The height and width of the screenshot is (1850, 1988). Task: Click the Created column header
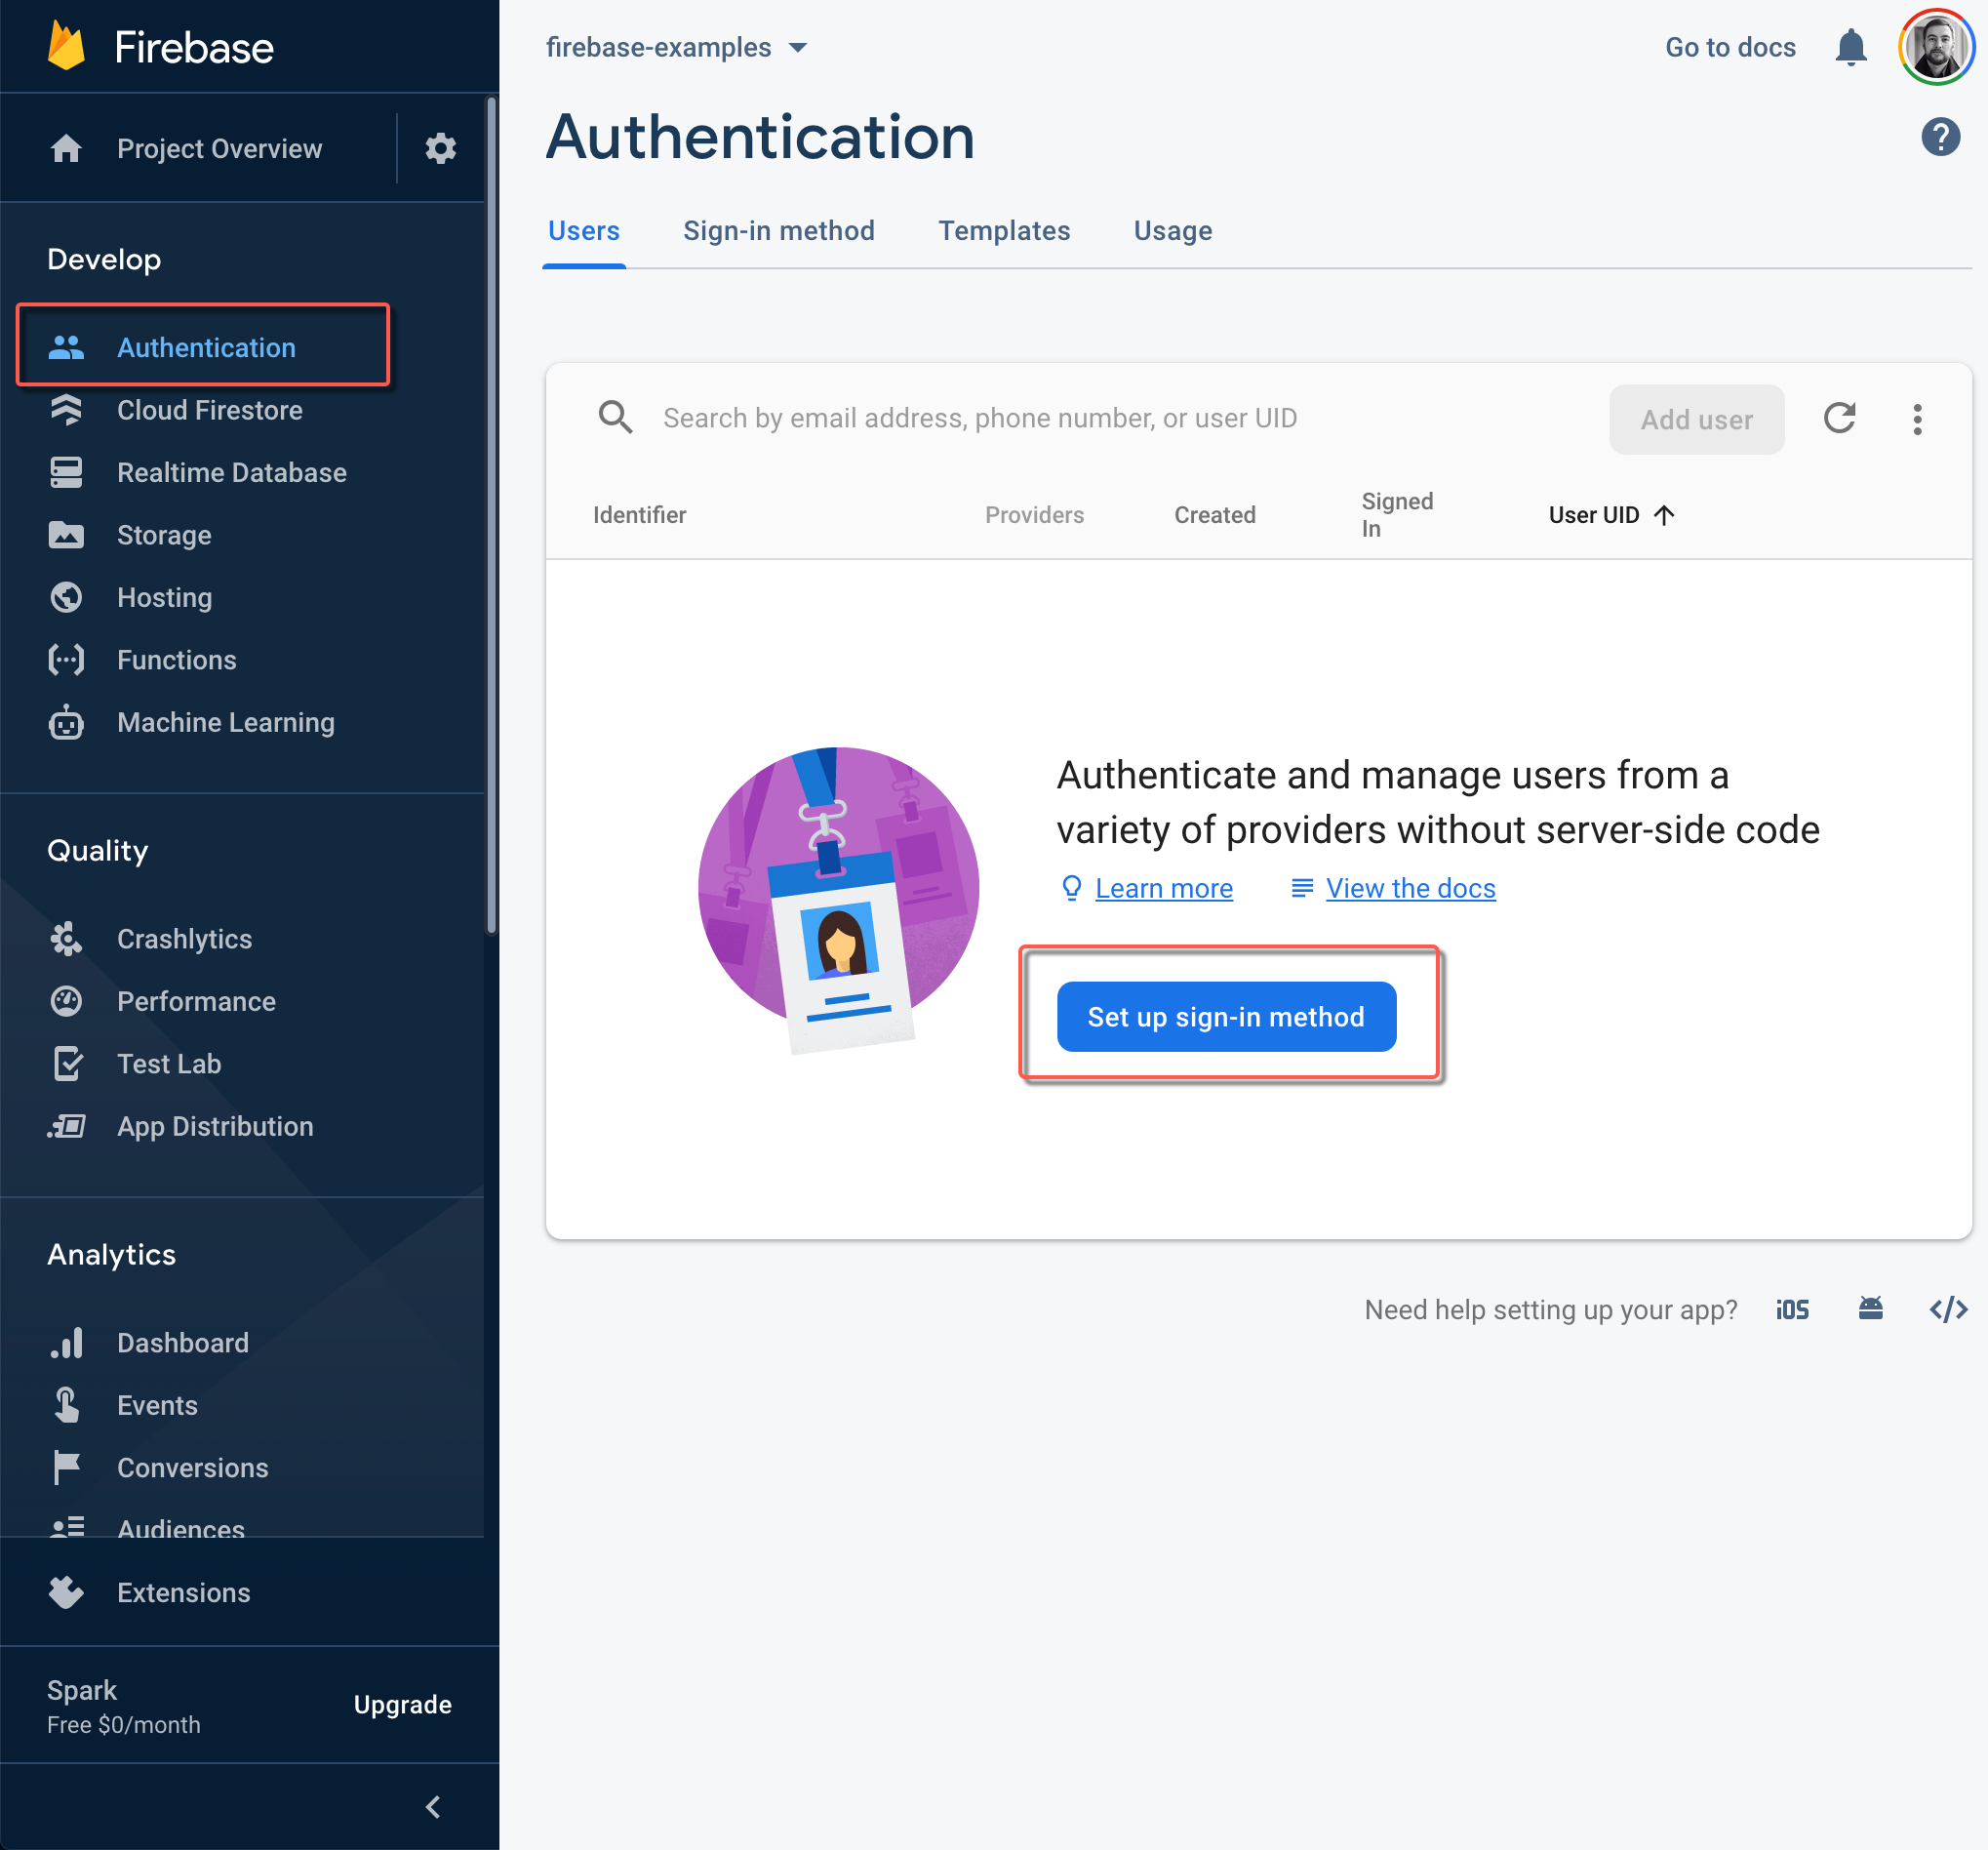[x=1214, y=514]
